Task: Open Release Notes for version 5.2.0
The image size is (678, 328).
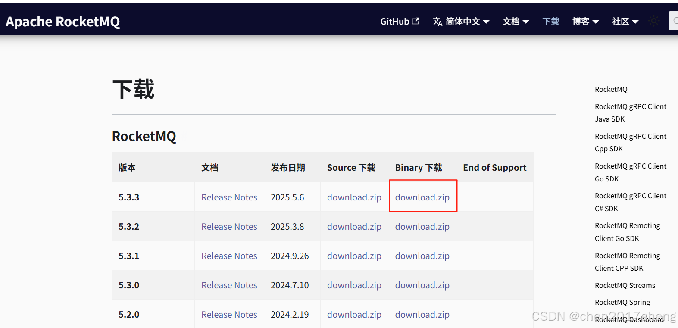Action: 229,315
